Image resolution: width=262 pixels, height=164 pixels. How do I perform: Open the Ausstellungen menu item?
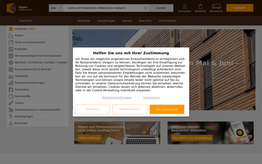coord(106,21)
